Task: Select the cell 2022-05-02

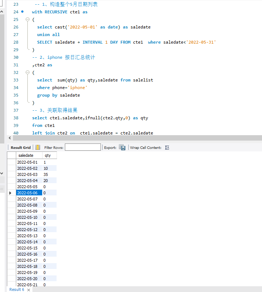Action: click(29, 168)
